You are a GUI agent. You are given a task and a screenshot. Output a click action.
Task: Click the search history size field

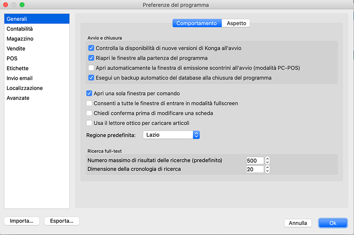point(255,169)
